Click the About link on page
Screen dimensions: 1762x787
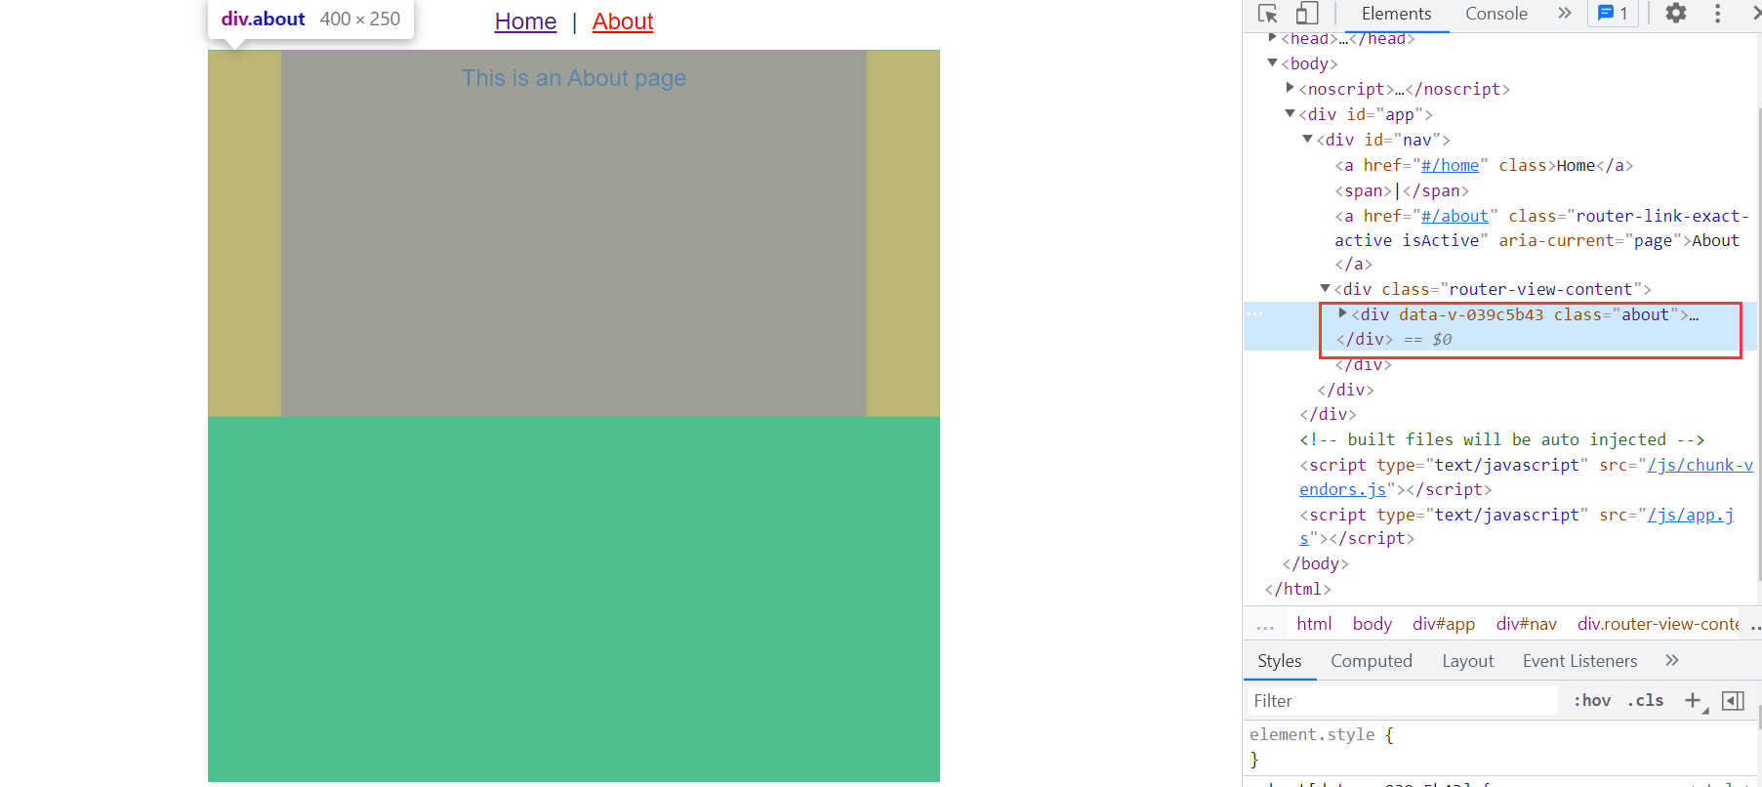(x=623, y=21)
